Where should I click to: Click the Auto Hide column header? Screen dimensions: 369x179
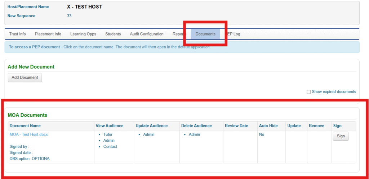click(268, 126)
